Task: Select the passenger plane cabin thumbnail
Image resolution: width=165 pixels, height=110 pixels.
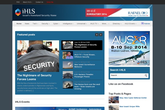Action: click(x=68, y=75)
